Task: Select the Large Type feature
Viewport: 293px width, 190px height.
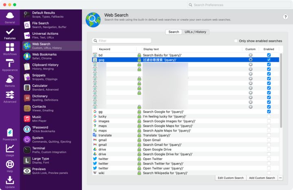Action: point(52,160)
